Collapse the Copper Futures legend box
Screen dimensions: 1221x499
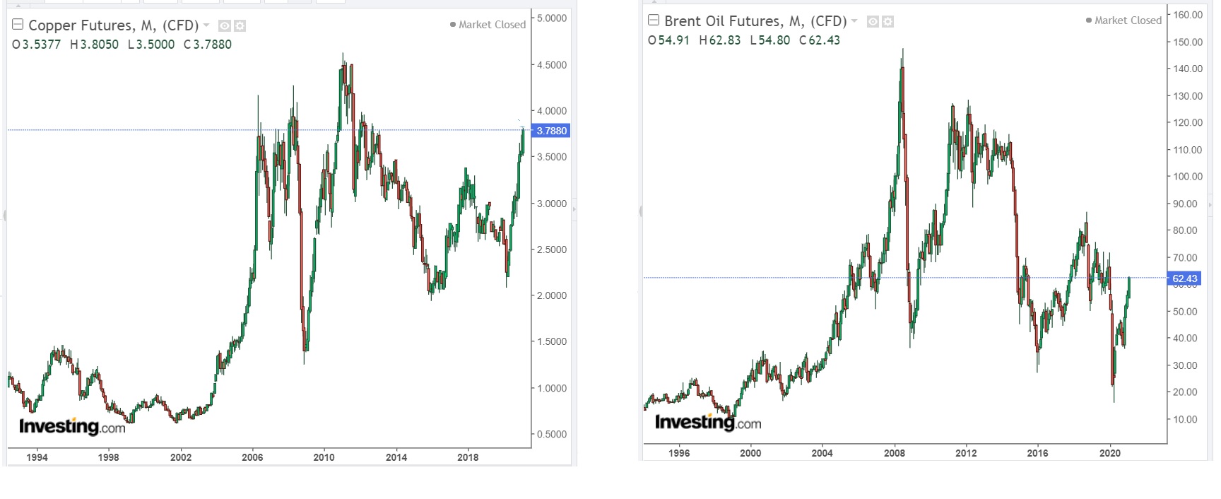pos(18,25)
